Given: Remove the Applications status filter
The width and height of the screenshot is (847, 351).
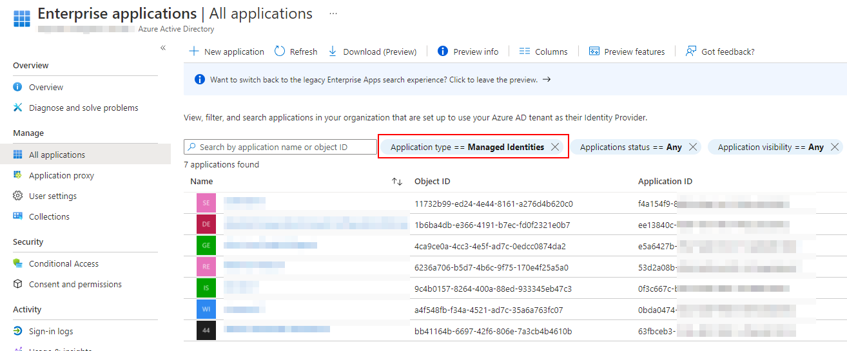Looking at the screenshot, I should pos(693,147).
